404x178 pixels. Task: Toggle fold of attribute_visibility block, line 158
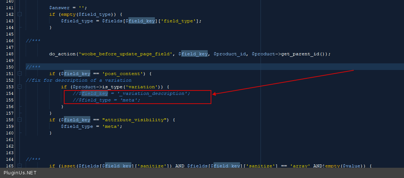pos(19,120)
